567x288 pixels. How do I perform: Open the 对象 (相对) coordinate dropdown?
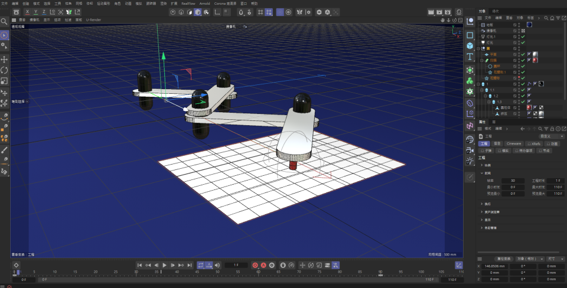point(525,258)
